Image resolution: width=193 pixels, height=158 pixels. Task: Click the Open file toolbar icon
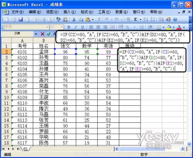click(x=14, y=20)
